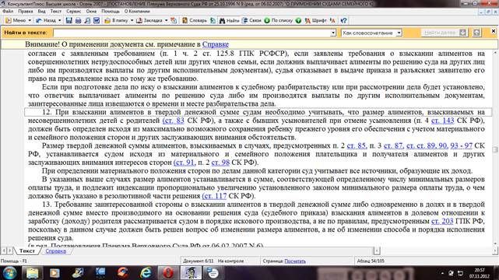The image size is (499, 280).
Task: Follow the ст. 87 link
Action: click(393, 145)
